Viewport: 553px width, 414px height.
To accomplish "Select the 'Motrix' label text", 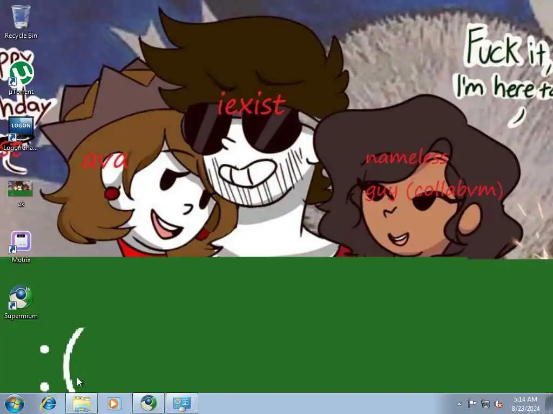I will tap(21, 260).
